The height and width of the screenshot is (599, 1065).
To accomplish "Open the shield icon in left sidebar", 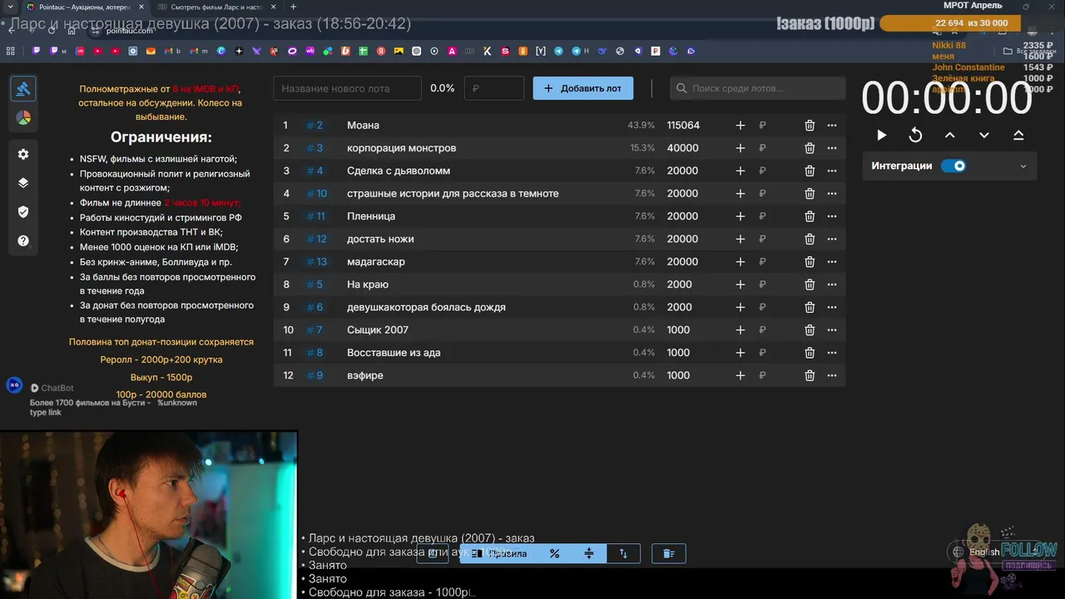I will [x=23, y=212].
